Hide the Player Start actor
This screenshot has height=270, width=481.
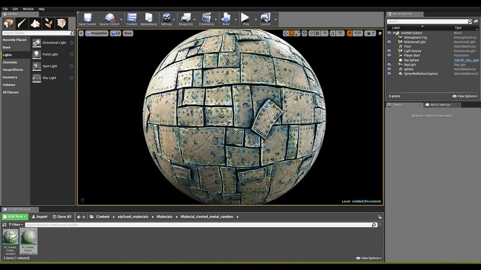[389, 55]
